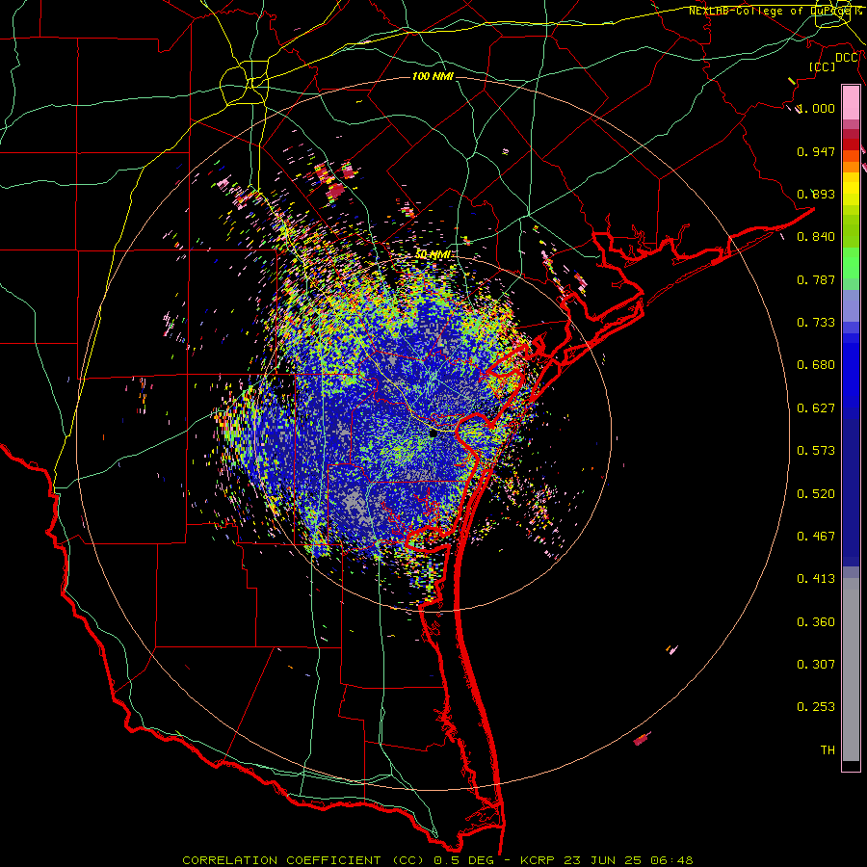Viewport: 867px width, 867px height.
Task: Click the 0.733 scale label
Action: 816,323
